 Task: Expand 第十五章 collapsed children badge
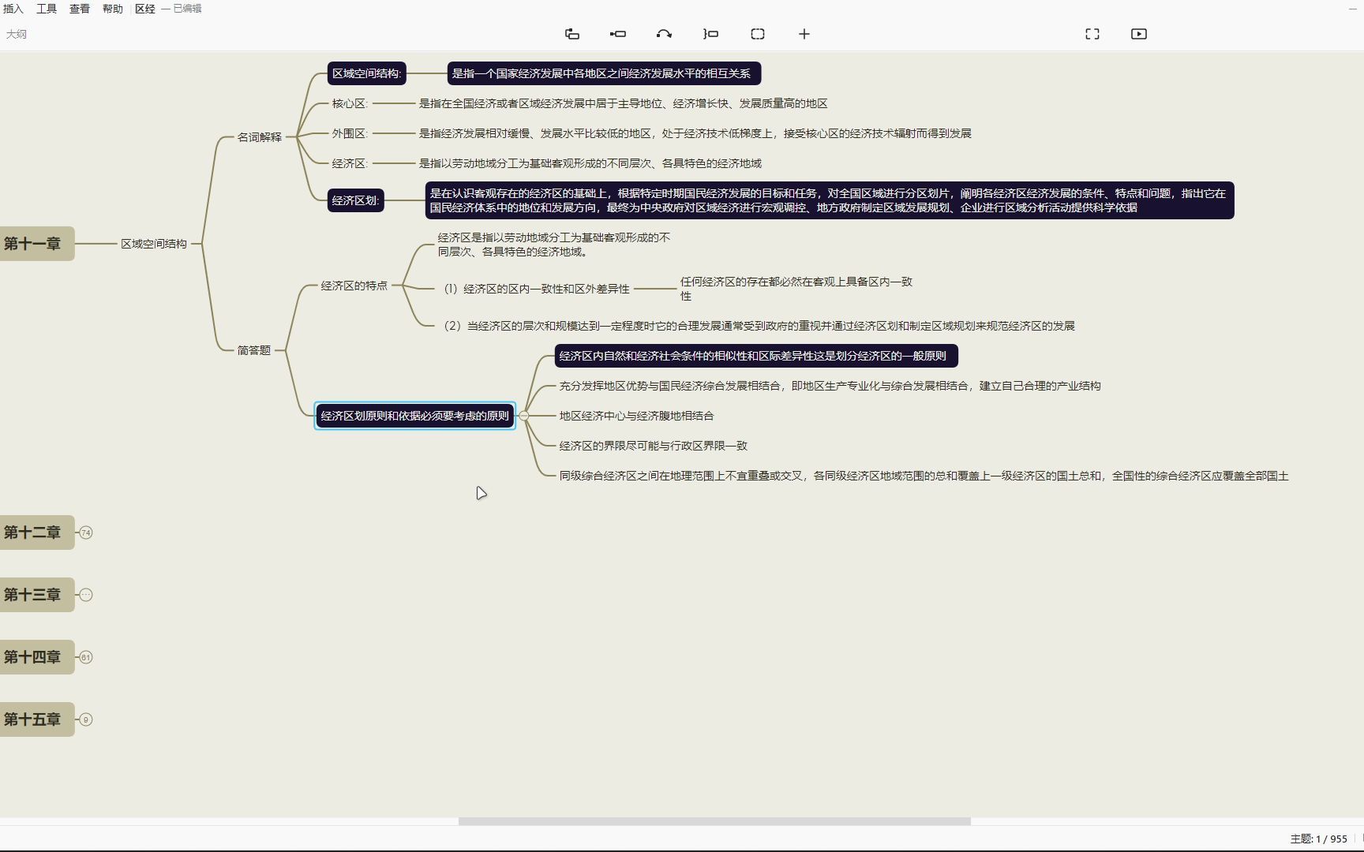pos(86,719)
